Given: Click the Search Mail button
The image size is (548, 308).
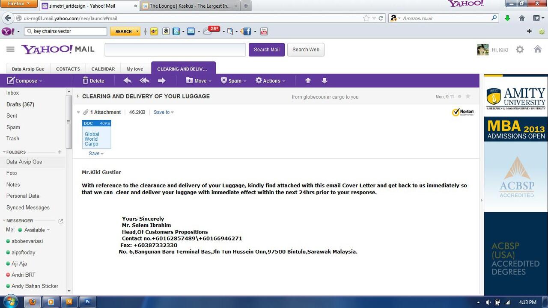Looking at the screenshot, I should [x=267, y=50].
